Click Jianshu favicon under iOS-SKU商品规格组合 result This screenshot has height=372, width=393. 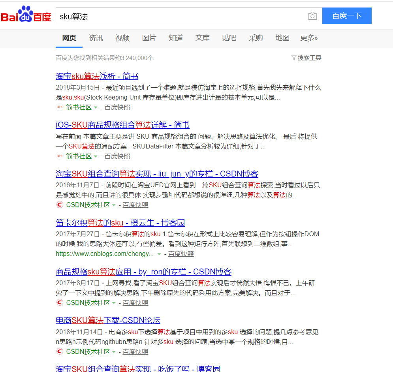pos(59,156)
